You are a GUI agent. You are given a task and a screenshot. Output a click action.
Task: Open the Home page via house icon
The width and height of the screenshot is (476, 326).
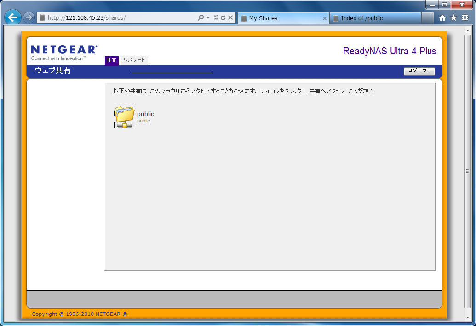(x=442, y=18)
